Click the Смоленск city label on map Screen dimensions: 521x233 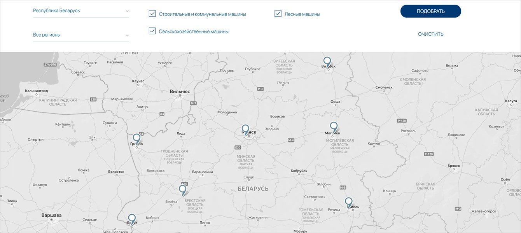click(384, 88)
